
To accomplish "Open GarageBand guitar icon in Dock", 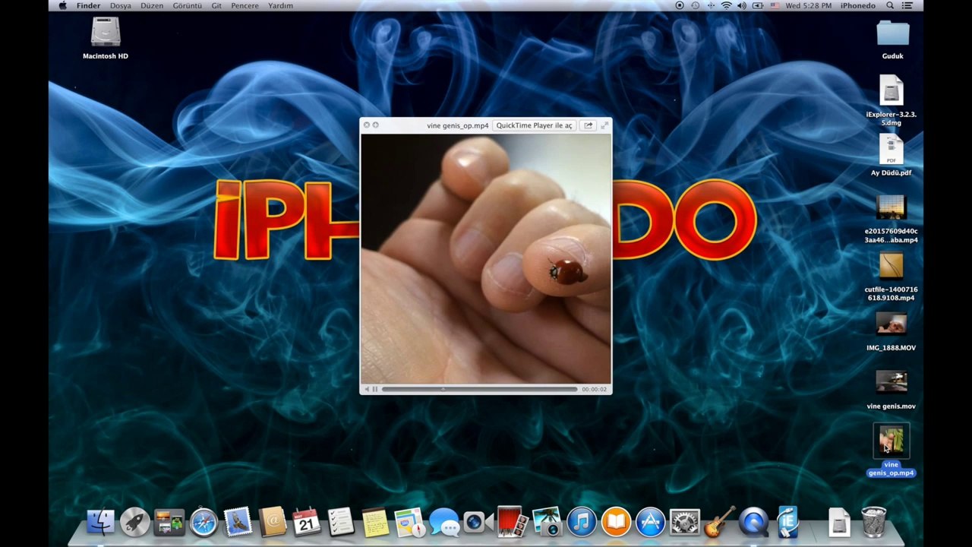I will 719,522.
